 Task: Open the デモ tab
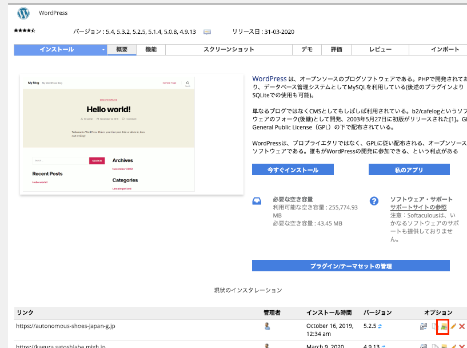[307, 50]
